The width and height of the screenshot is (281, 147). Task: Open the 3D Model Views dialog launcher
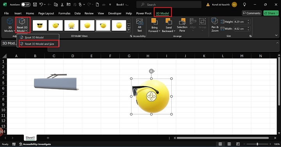pos(131,36)
